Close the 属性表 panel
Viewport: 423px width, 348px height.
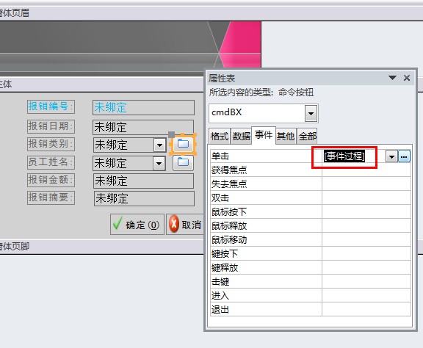coord(407,78)
